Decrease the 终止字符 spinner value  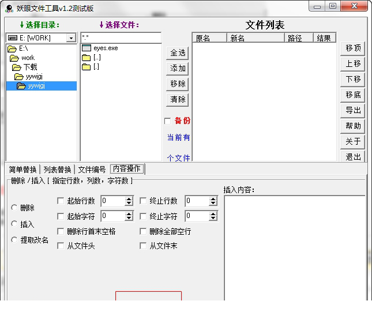[x=213, y=219]
